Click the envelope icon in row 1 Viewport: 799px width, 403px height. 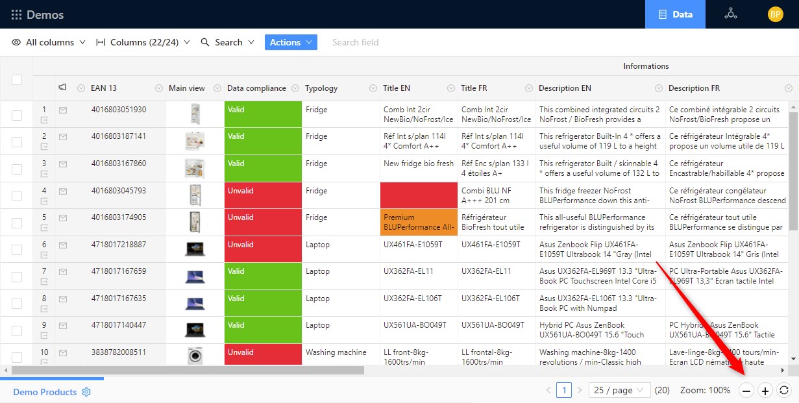pos(63,110)
